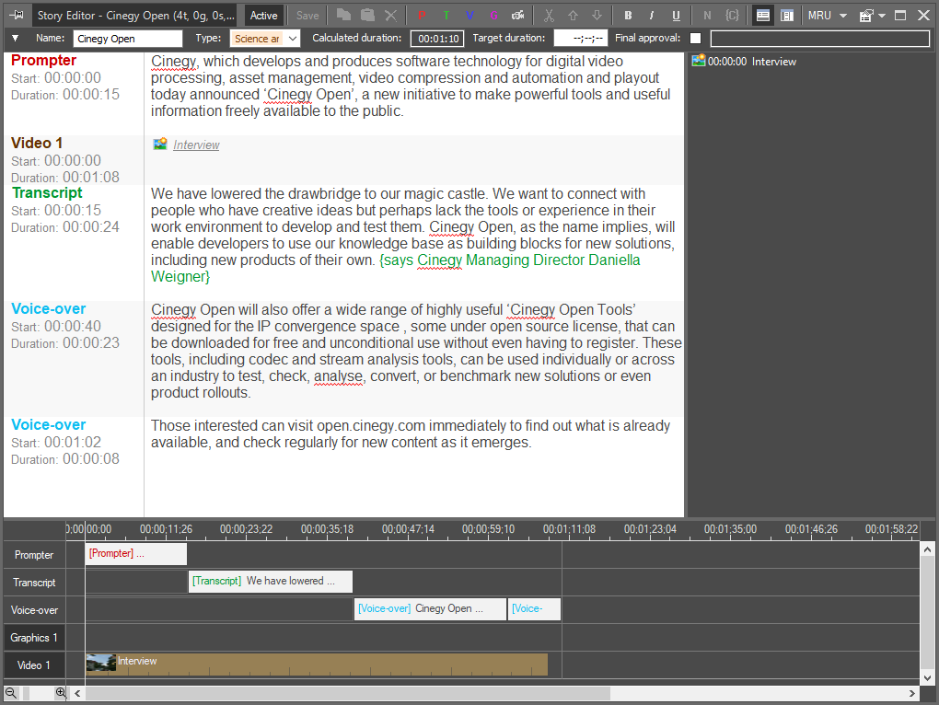Tick the Final approval checkbox
939x705 pixels.
click(695, 39)
